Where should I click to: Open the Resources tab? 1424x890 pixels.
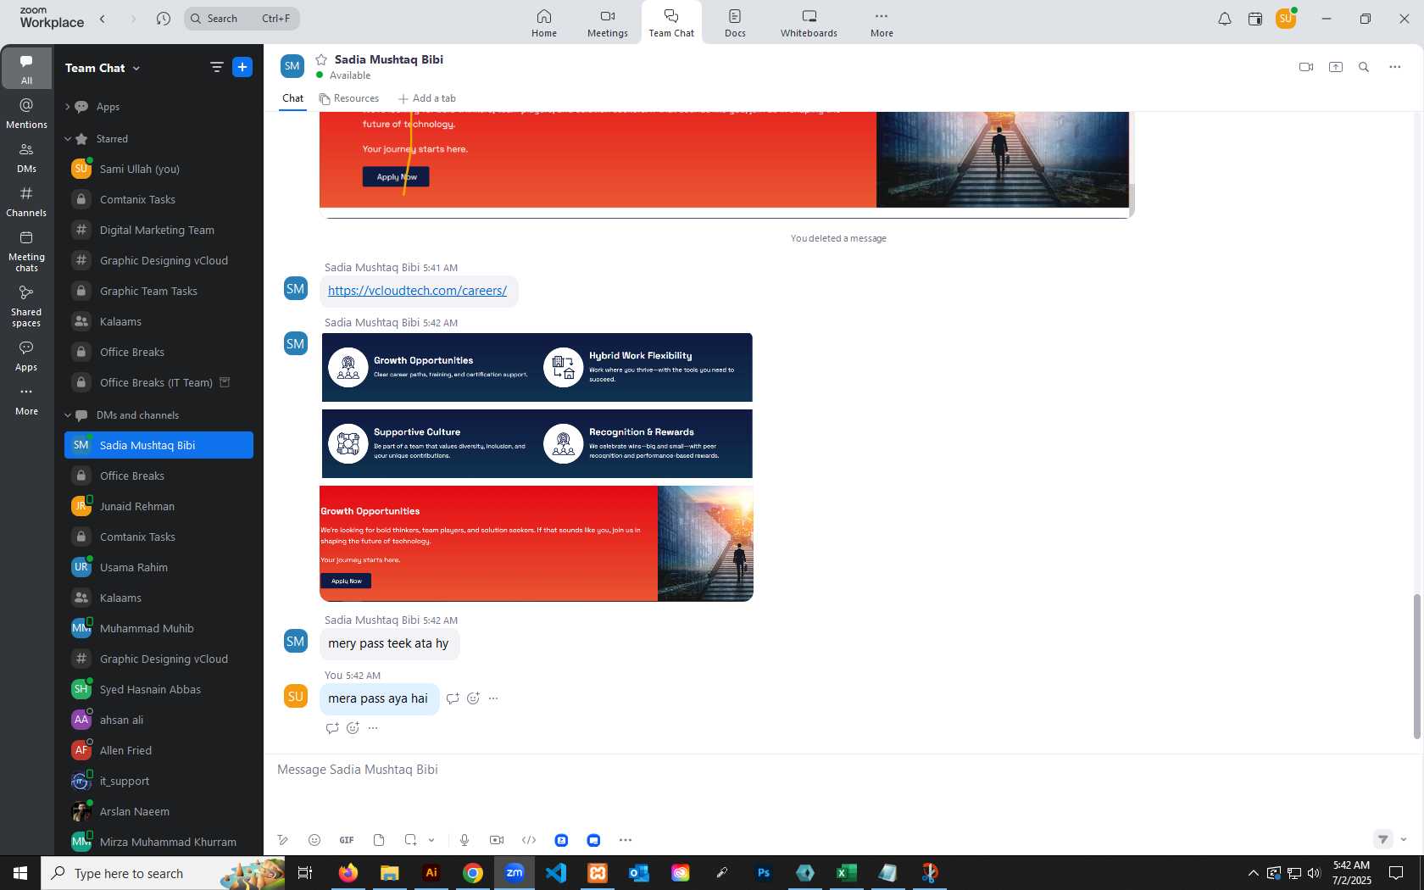[x=349, y=98]
